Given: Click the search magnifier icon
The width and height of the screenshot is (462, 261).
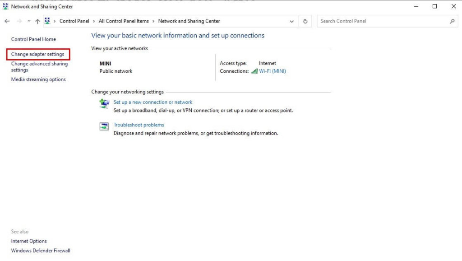Looking at the screenshot, I should 452,21.
